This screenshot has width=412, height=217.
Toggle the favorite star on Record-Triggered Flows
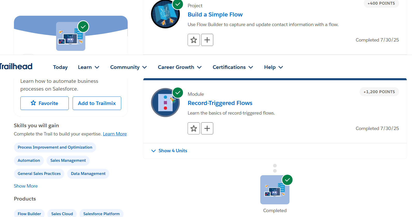pyautogui.click(x=194, y=128)
